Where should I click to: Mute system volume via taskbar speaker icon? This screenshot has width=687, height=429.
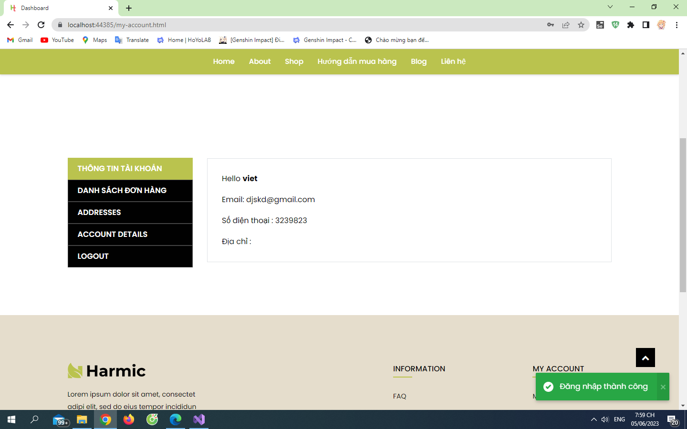tap(605, 419)
